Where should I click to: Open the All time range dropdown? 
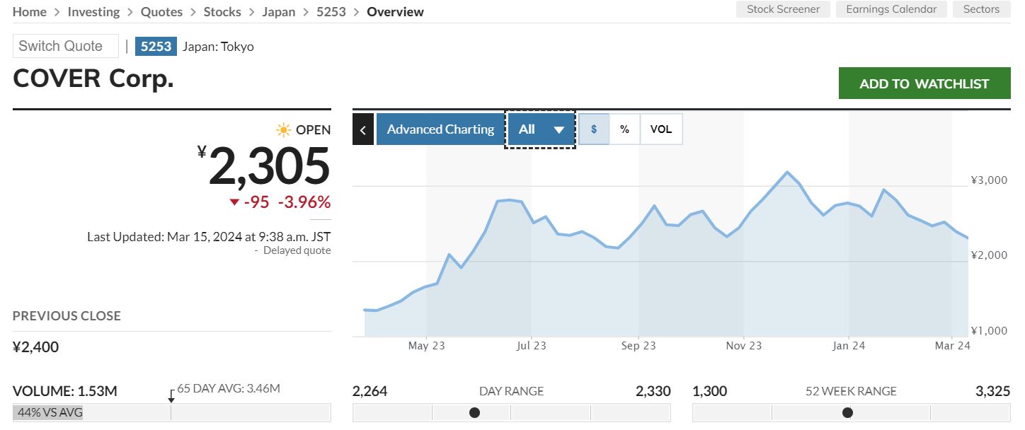pos(541,129)
